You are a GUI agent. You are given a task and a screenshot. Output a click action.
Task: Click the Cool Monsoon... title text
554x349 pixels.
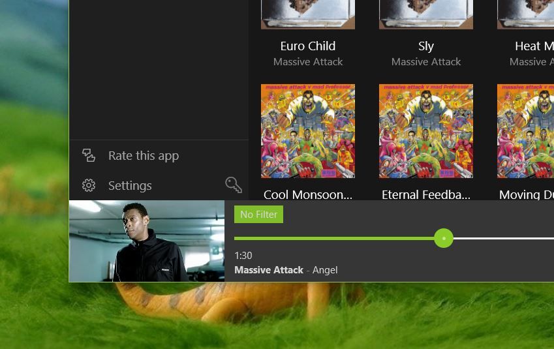[x=308, y=194]
